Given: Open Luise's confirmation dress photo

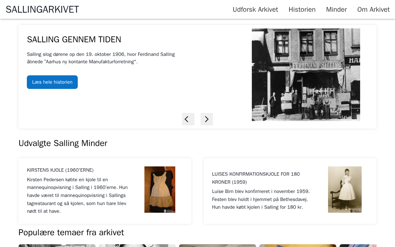Looking at the screenshot, I should (x=345, y=190).
